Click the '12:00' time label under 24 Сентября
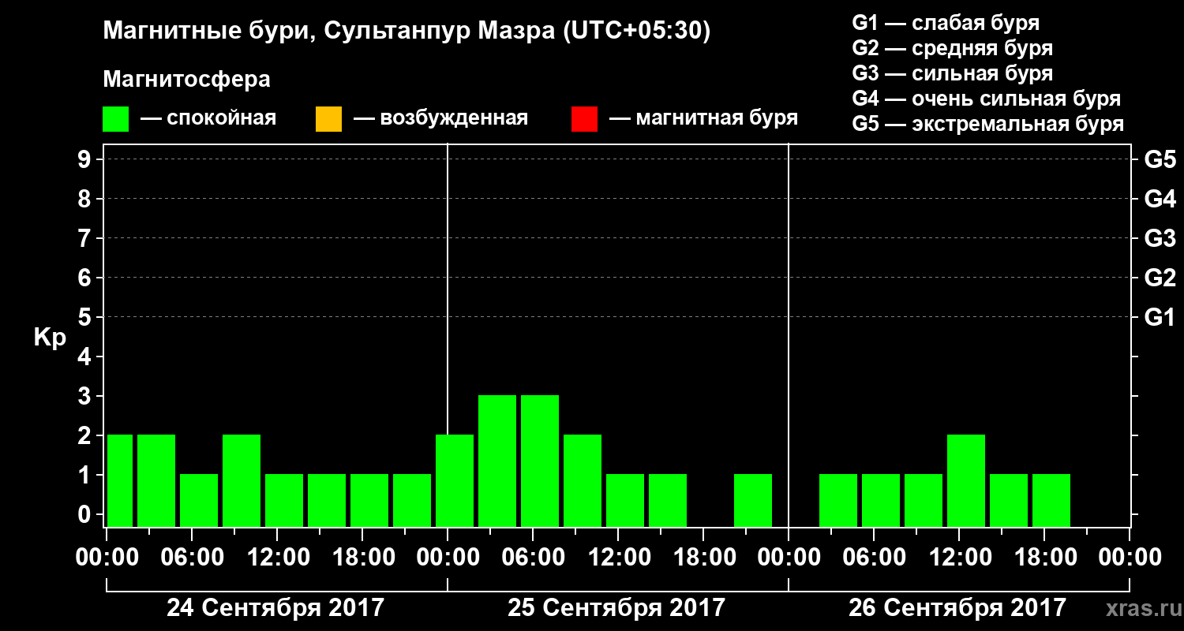This screenshot has height=631, width=1184. 277,558
